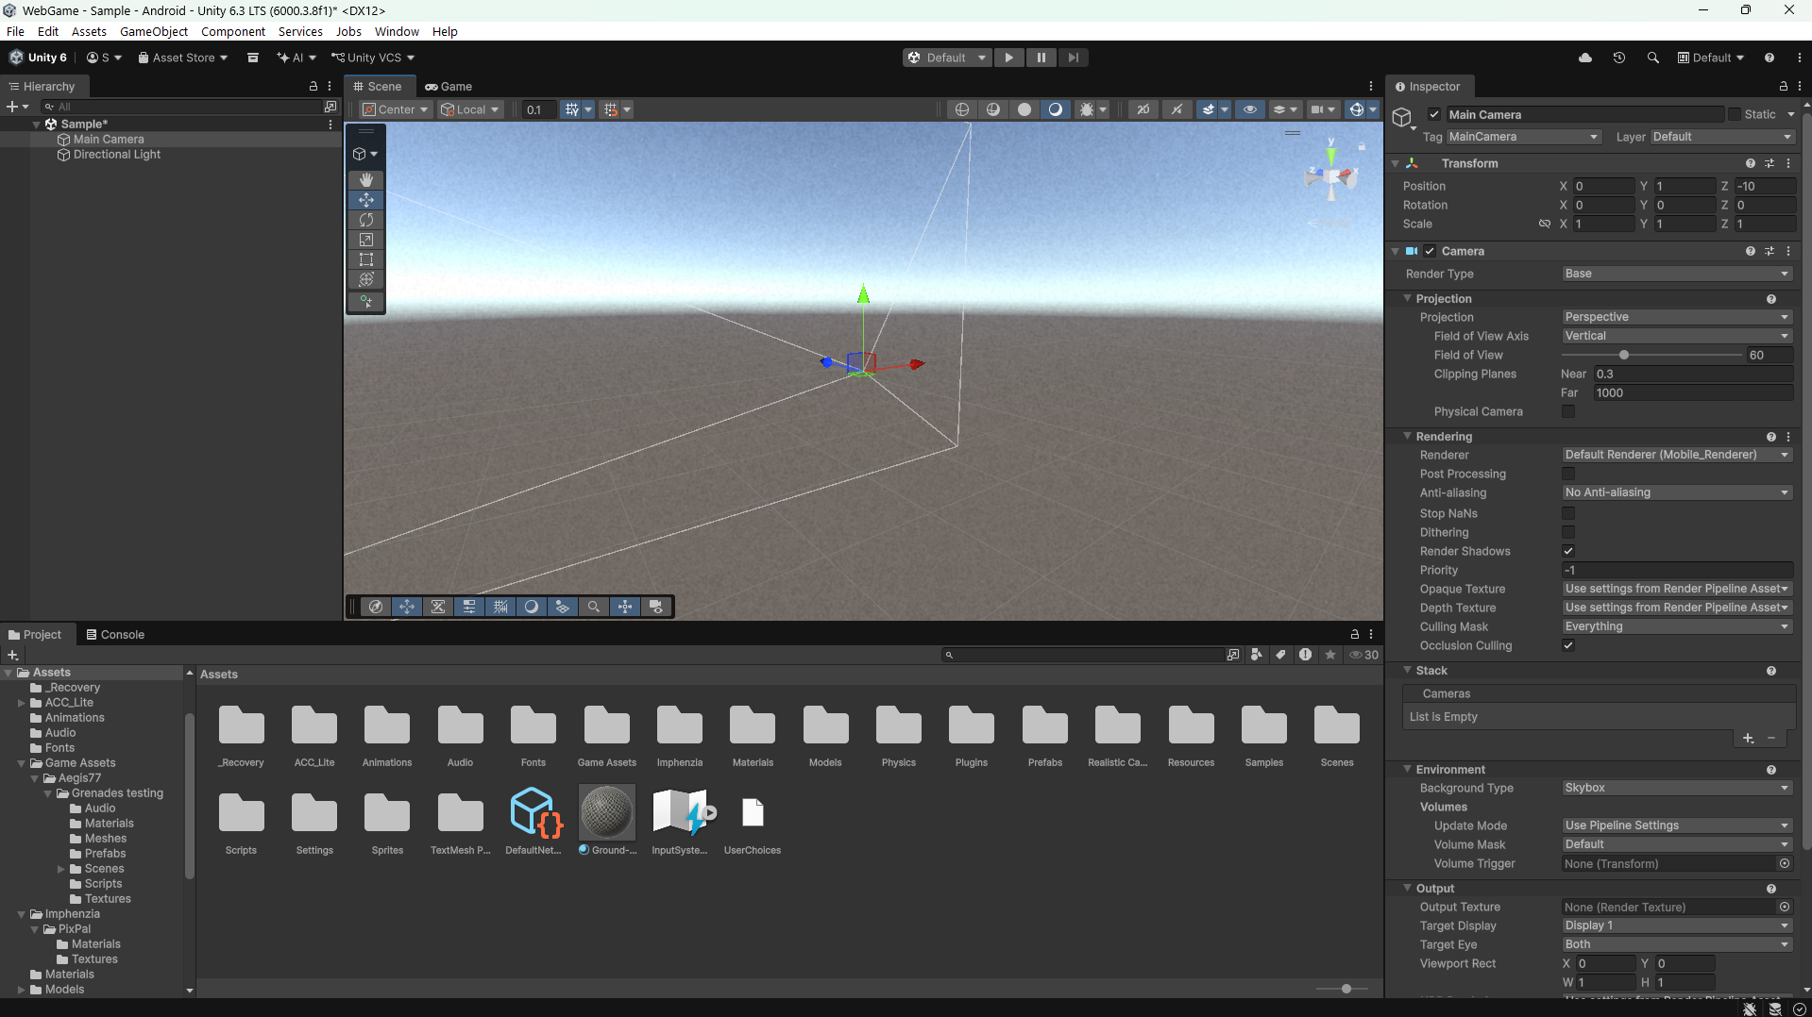Lock the Inspector panel
The image size is (1812, 1017).
[1783, 86]
